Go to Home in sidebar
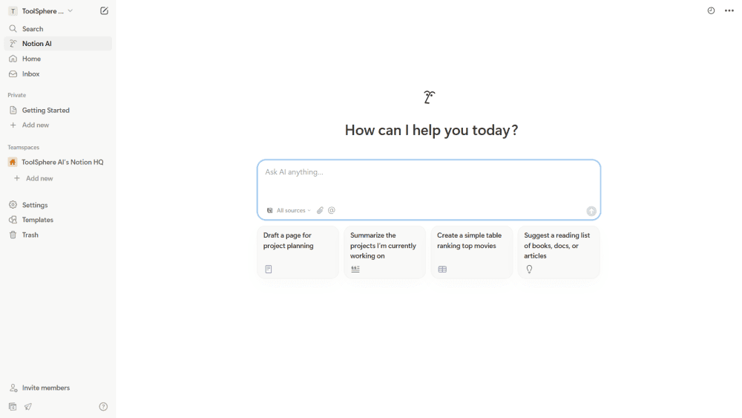 click(31, 59)
